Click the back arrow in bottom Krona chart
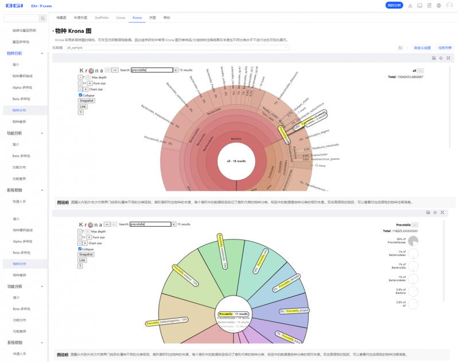Screen dimensions: 459x362 point(107,224)
